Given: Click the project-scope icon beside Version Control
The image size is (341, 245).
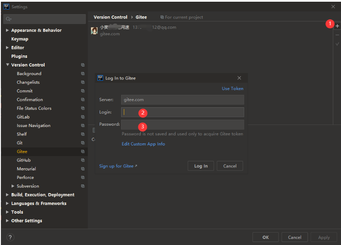Looking at the screenshot, I should pos(82,65).
